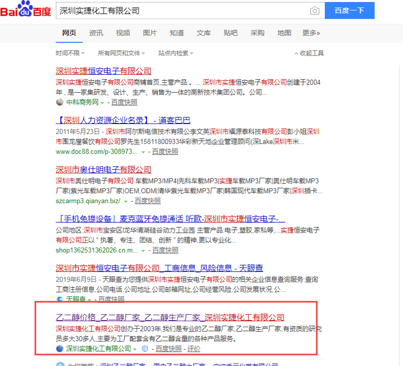Click the www.doc88.com/p-308973... URL
Screen dimensions: 403x366
97,152
